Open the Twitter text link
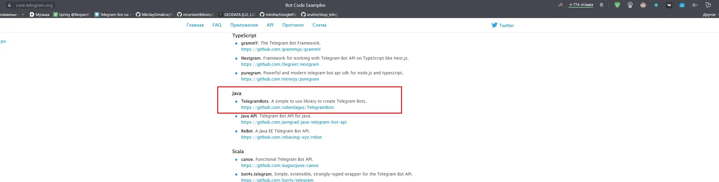This screenshot has width=719, height=182. click(506, 26)
